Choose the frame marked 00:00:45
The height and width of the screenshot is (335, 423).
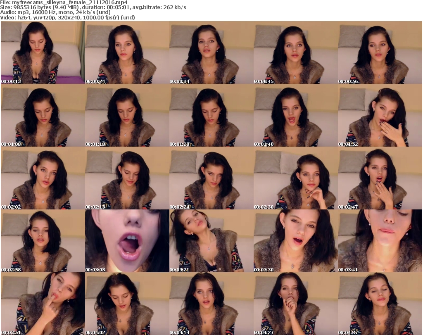click(296, 52)
